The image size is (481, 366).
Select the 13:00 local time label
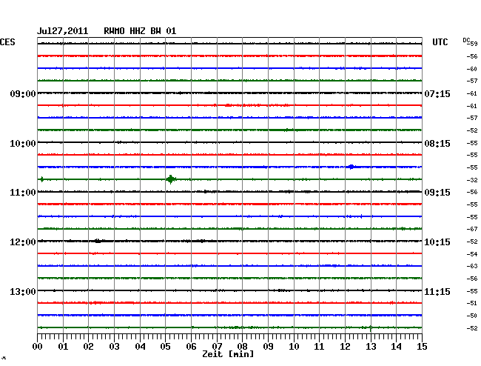pos(23,291)
